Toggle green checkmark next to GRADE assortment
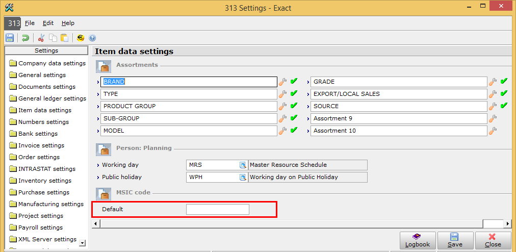Viewport: 516px width, 252px height. [504, 82]
